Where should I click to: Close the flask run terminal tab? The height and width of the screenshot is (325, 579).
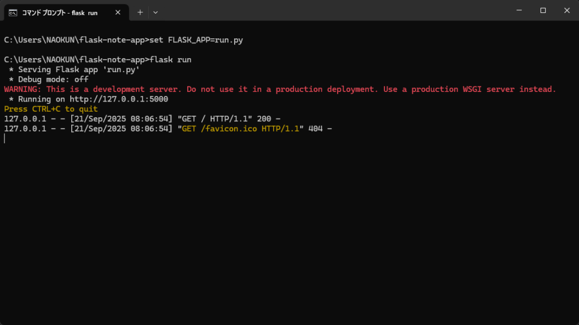pos(118,12)
